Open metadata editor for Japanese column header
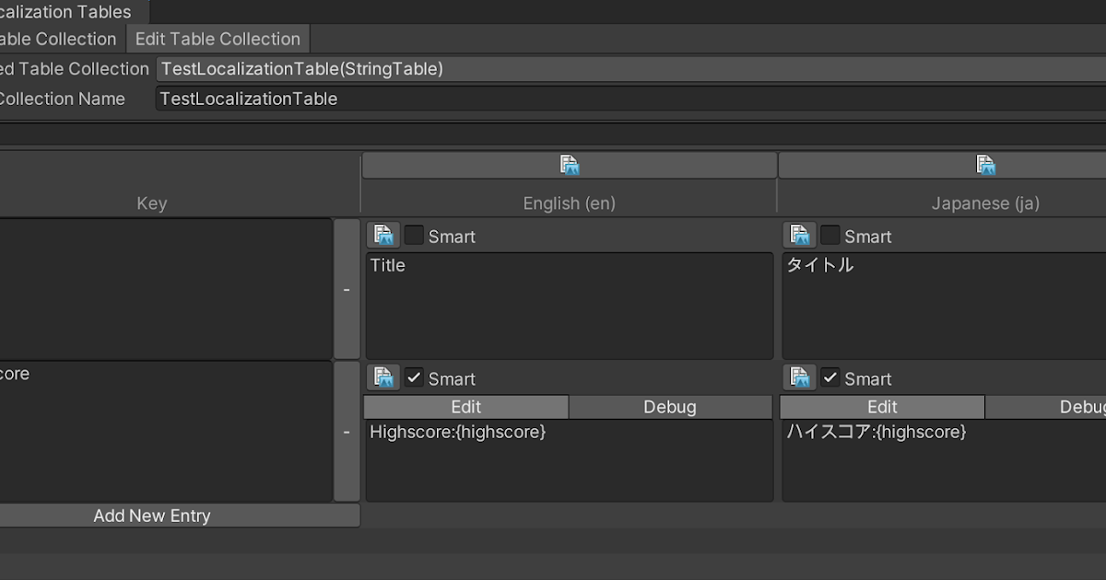Viewport: 1106px width, 580px height. [x=986, y=165]
